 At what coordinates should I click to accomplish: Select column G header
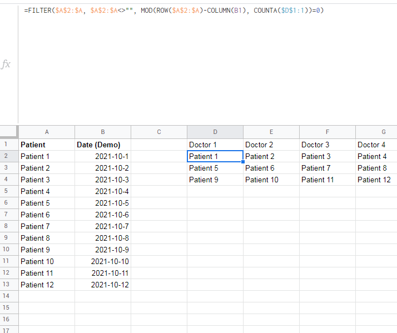(x=376, y=132)
